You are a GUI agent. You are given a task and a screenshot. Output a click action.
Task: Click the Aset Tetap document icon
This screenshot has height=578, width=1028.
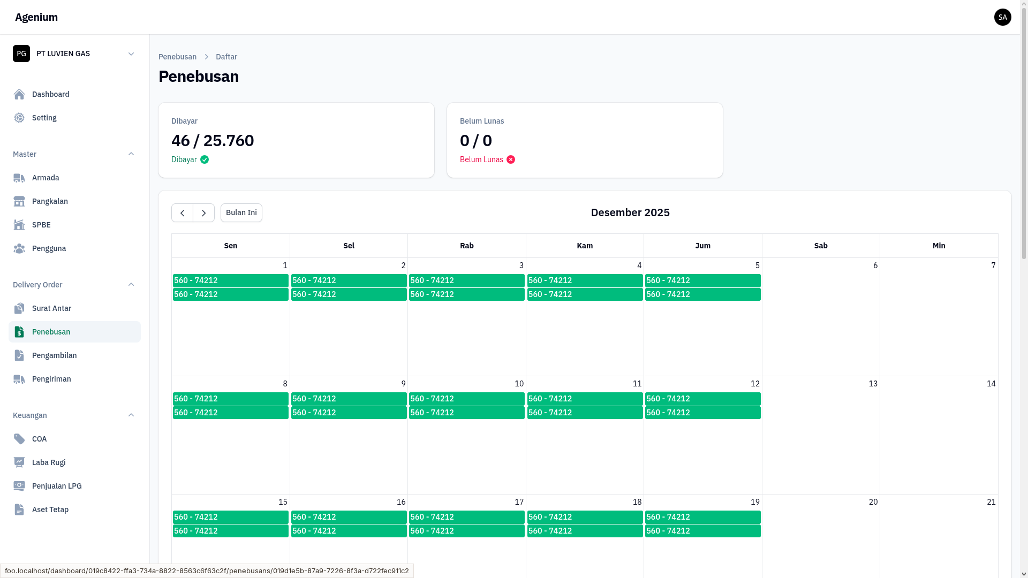coord(19,509)
